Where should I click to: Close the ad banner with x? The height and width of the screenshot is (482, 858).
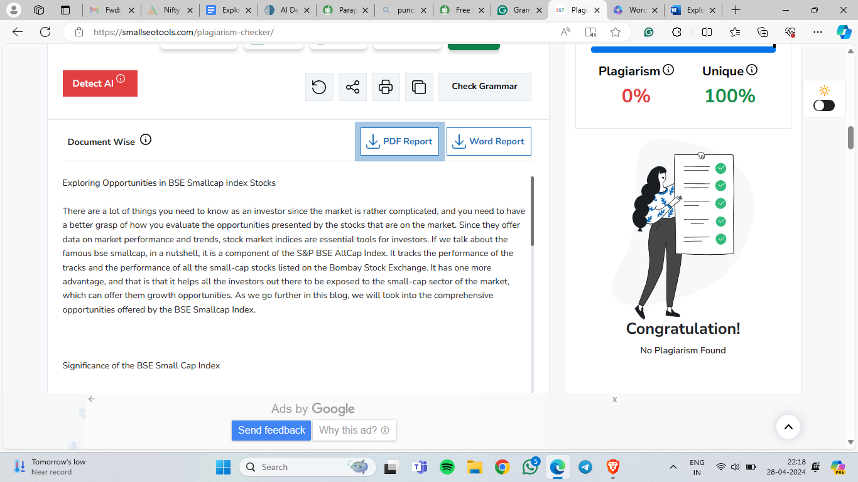point(615,399)
